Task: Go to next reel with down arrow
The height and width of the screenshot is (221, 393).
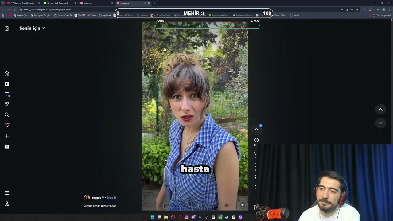Action: point(380,123)
